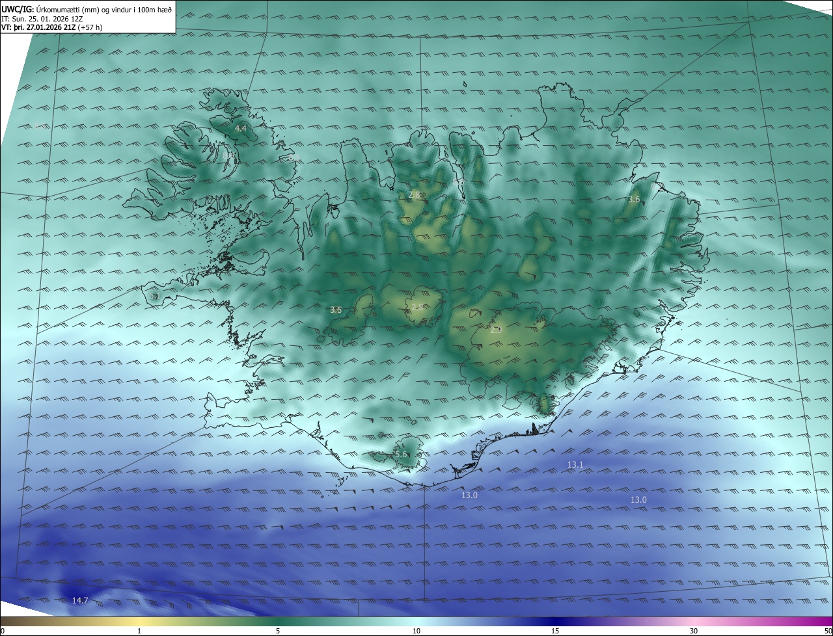Click the 5.6 value near the south coast

pos(401,455)
